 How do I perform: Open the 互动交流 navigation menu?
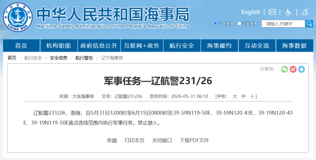257,46
